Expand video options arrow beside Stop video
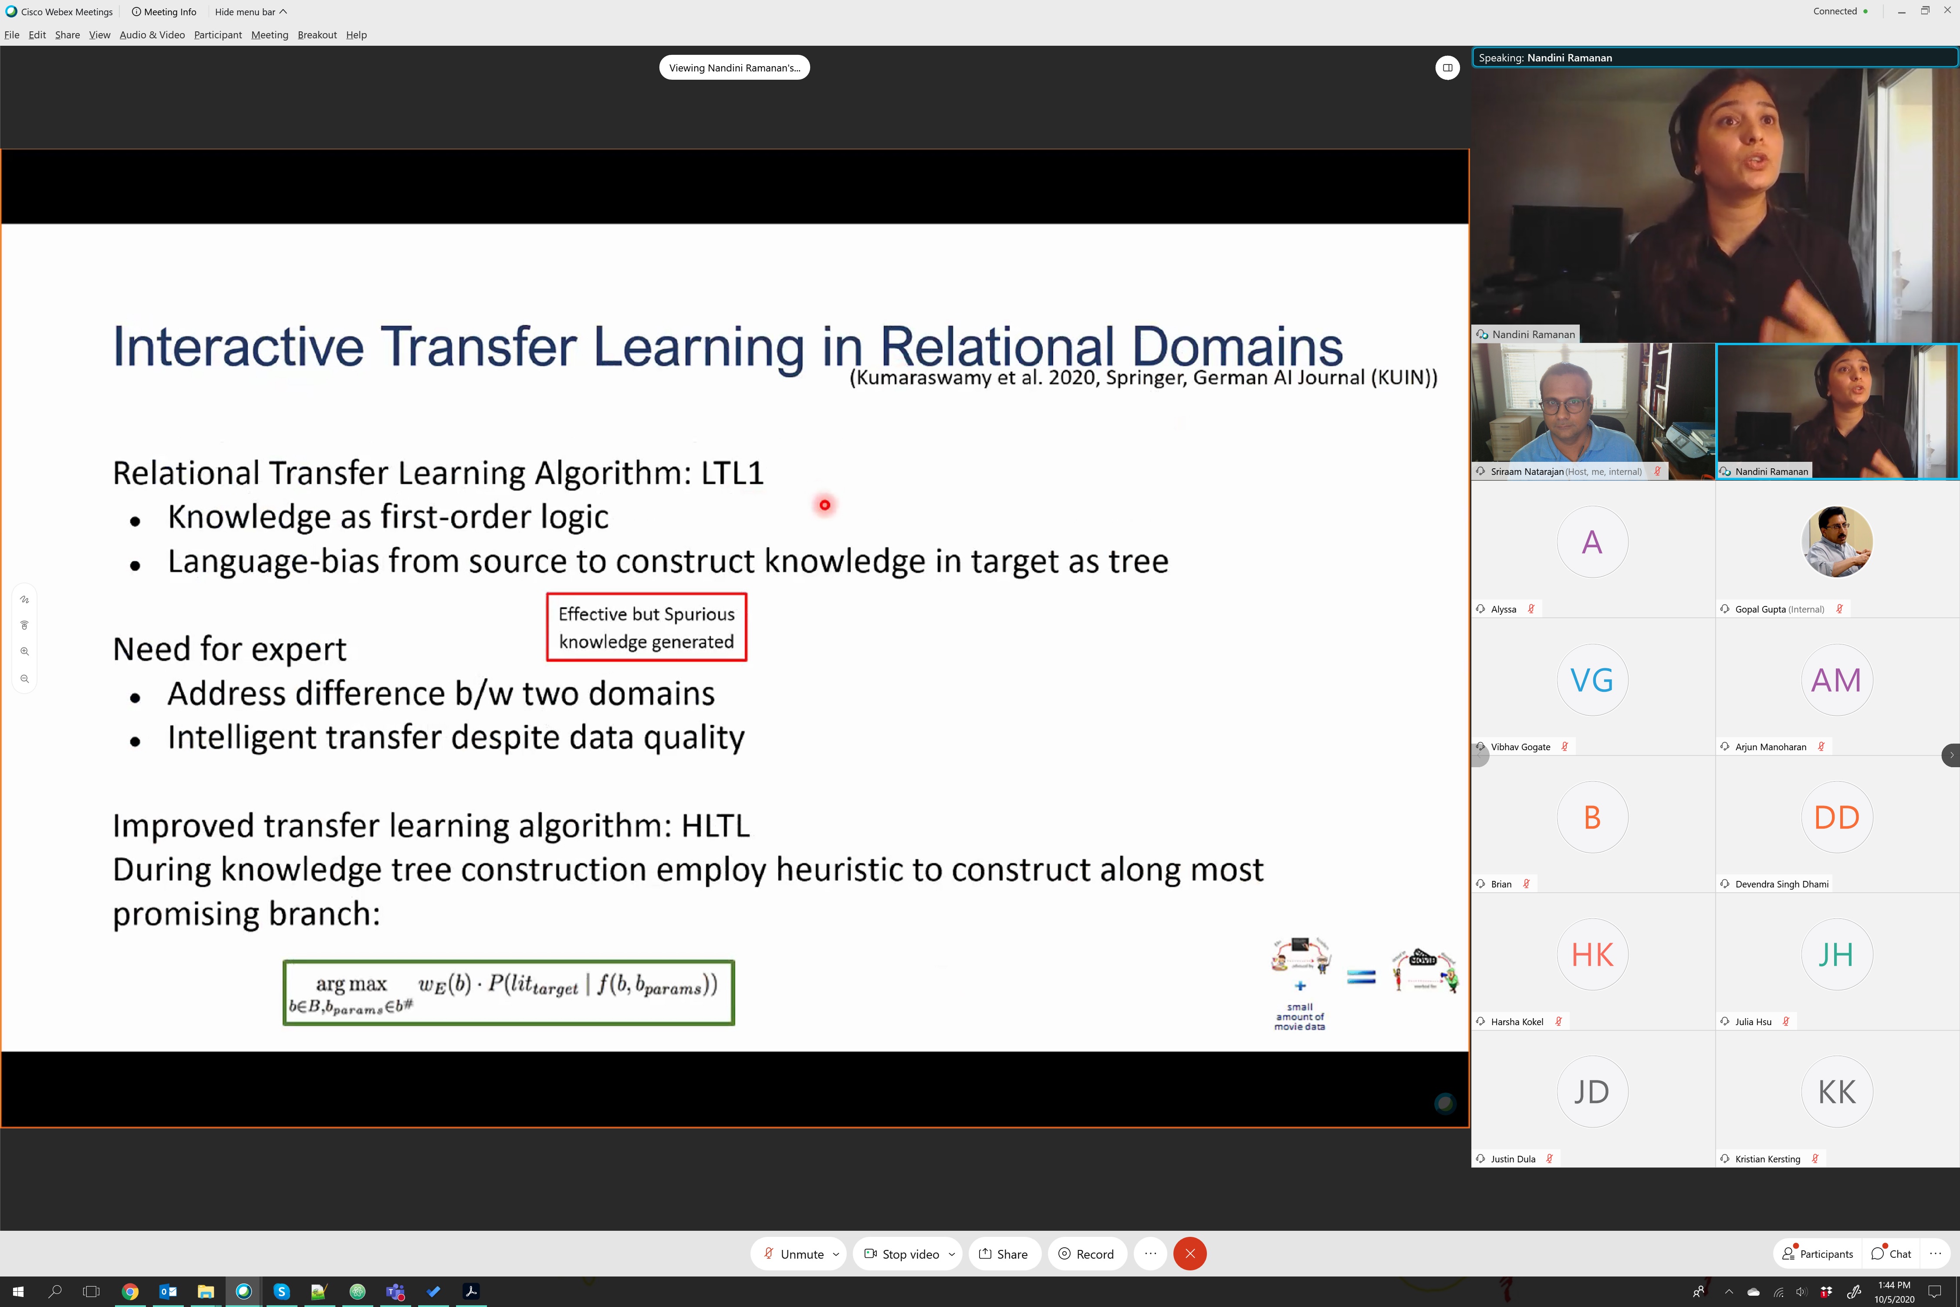 coord(952,1254)
